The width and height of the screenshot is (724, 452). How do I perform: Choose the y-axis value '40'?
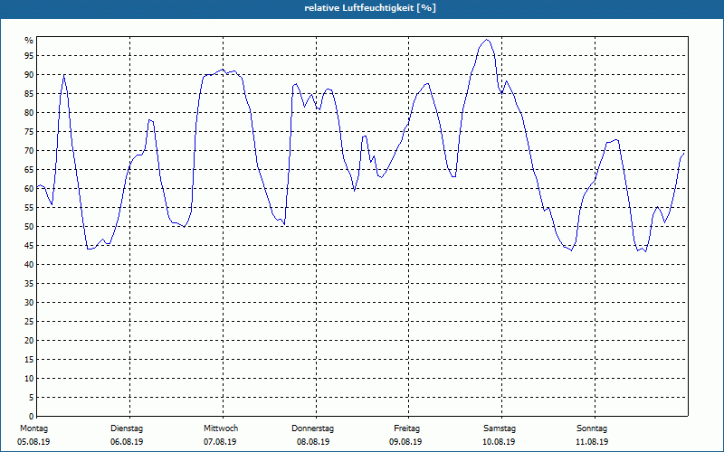29,264
